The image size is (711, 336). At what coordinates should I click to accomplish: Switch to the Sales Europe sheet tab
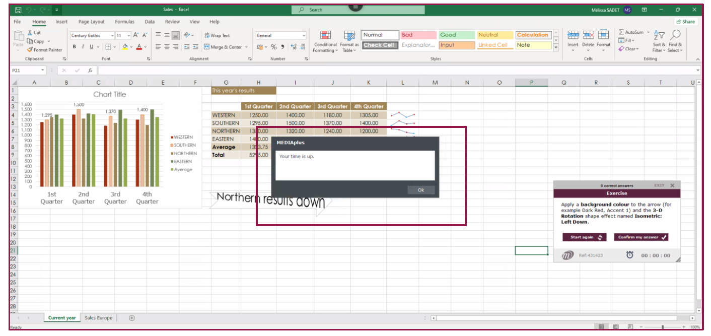[98, 318]
